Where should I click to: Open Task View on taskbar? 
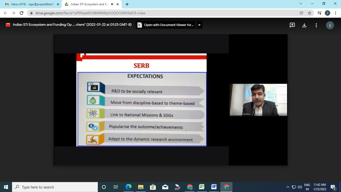(116, 187)
